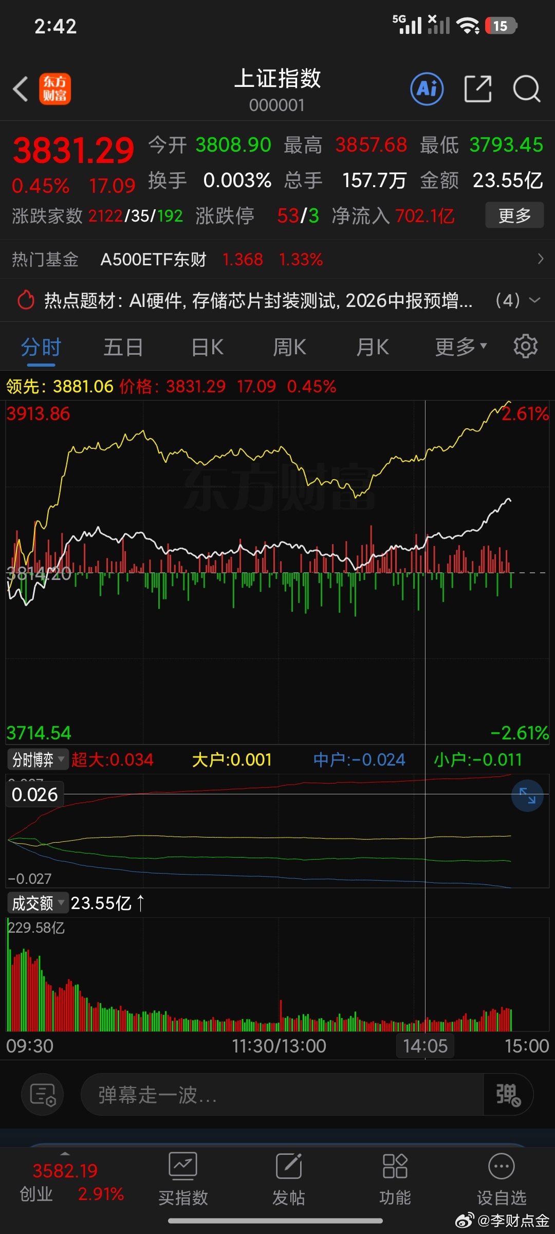
Task: Open the 分时博弈 indicator dropdown
Action: tap(38, 759)
